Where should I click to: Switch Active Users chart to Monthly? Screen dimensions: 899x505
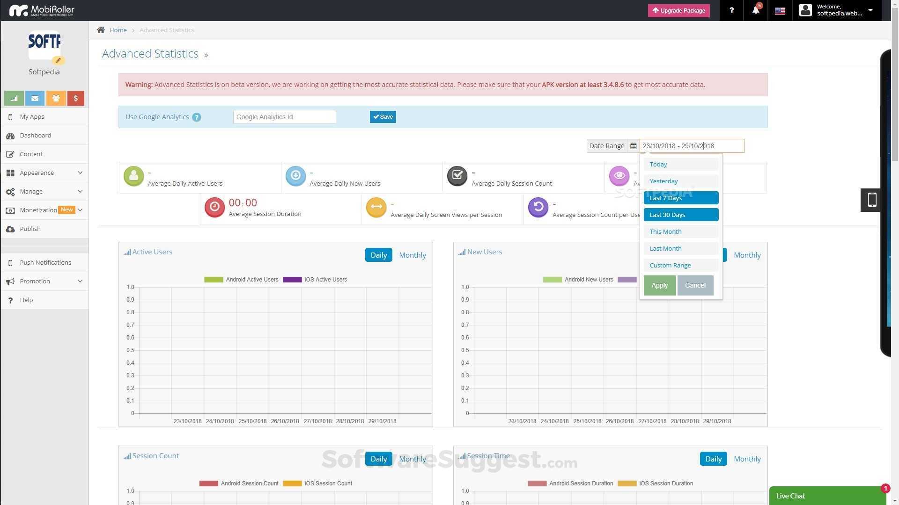click(412, 255)
